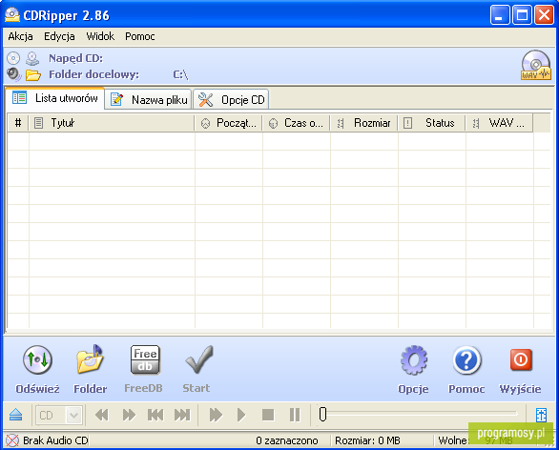
Task: Open Opcje gear settings button
Action: tap(414, 369)
